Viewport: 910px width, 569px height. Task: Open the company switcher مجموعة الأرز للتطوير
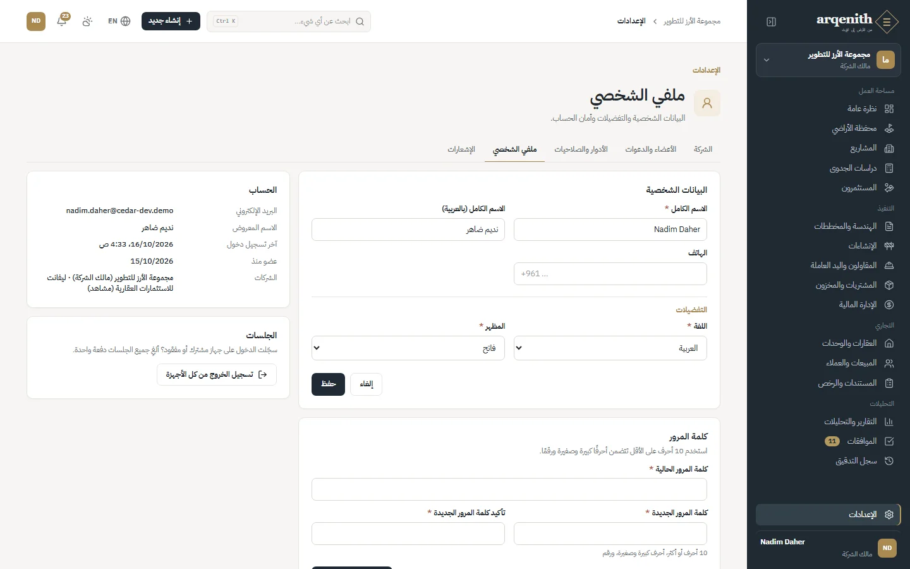coord(828,60)
